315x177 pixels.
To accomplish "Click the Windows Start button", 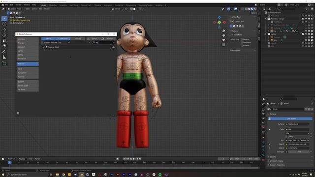I will (3, 175).
